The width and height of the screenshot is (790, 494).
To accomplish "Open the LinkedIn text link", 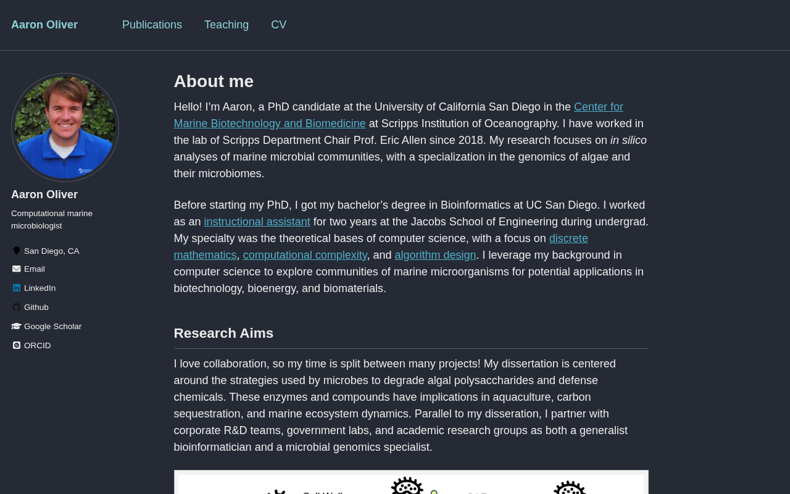I will coord(39,288).
